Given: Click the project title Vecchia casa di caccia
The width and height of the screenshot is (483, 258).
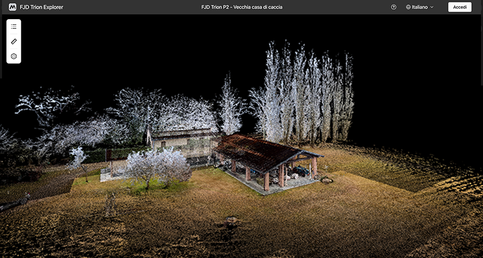Looking at the screenshot, I should coord(241,7).
